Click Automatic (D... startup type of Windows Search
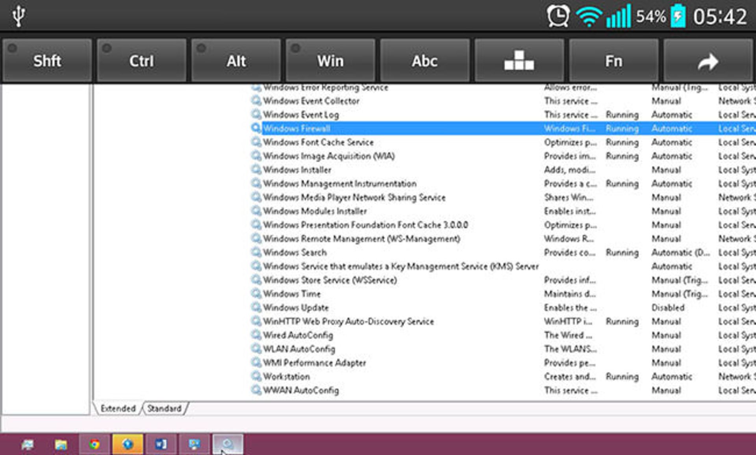The image size is (756, 455). click(680, 253)
